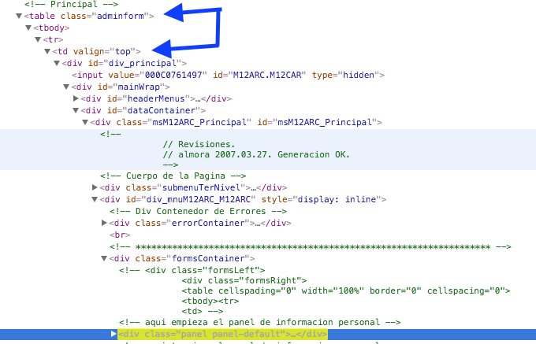
Task: Collapse the td valign top node
Action: (47, 52)
